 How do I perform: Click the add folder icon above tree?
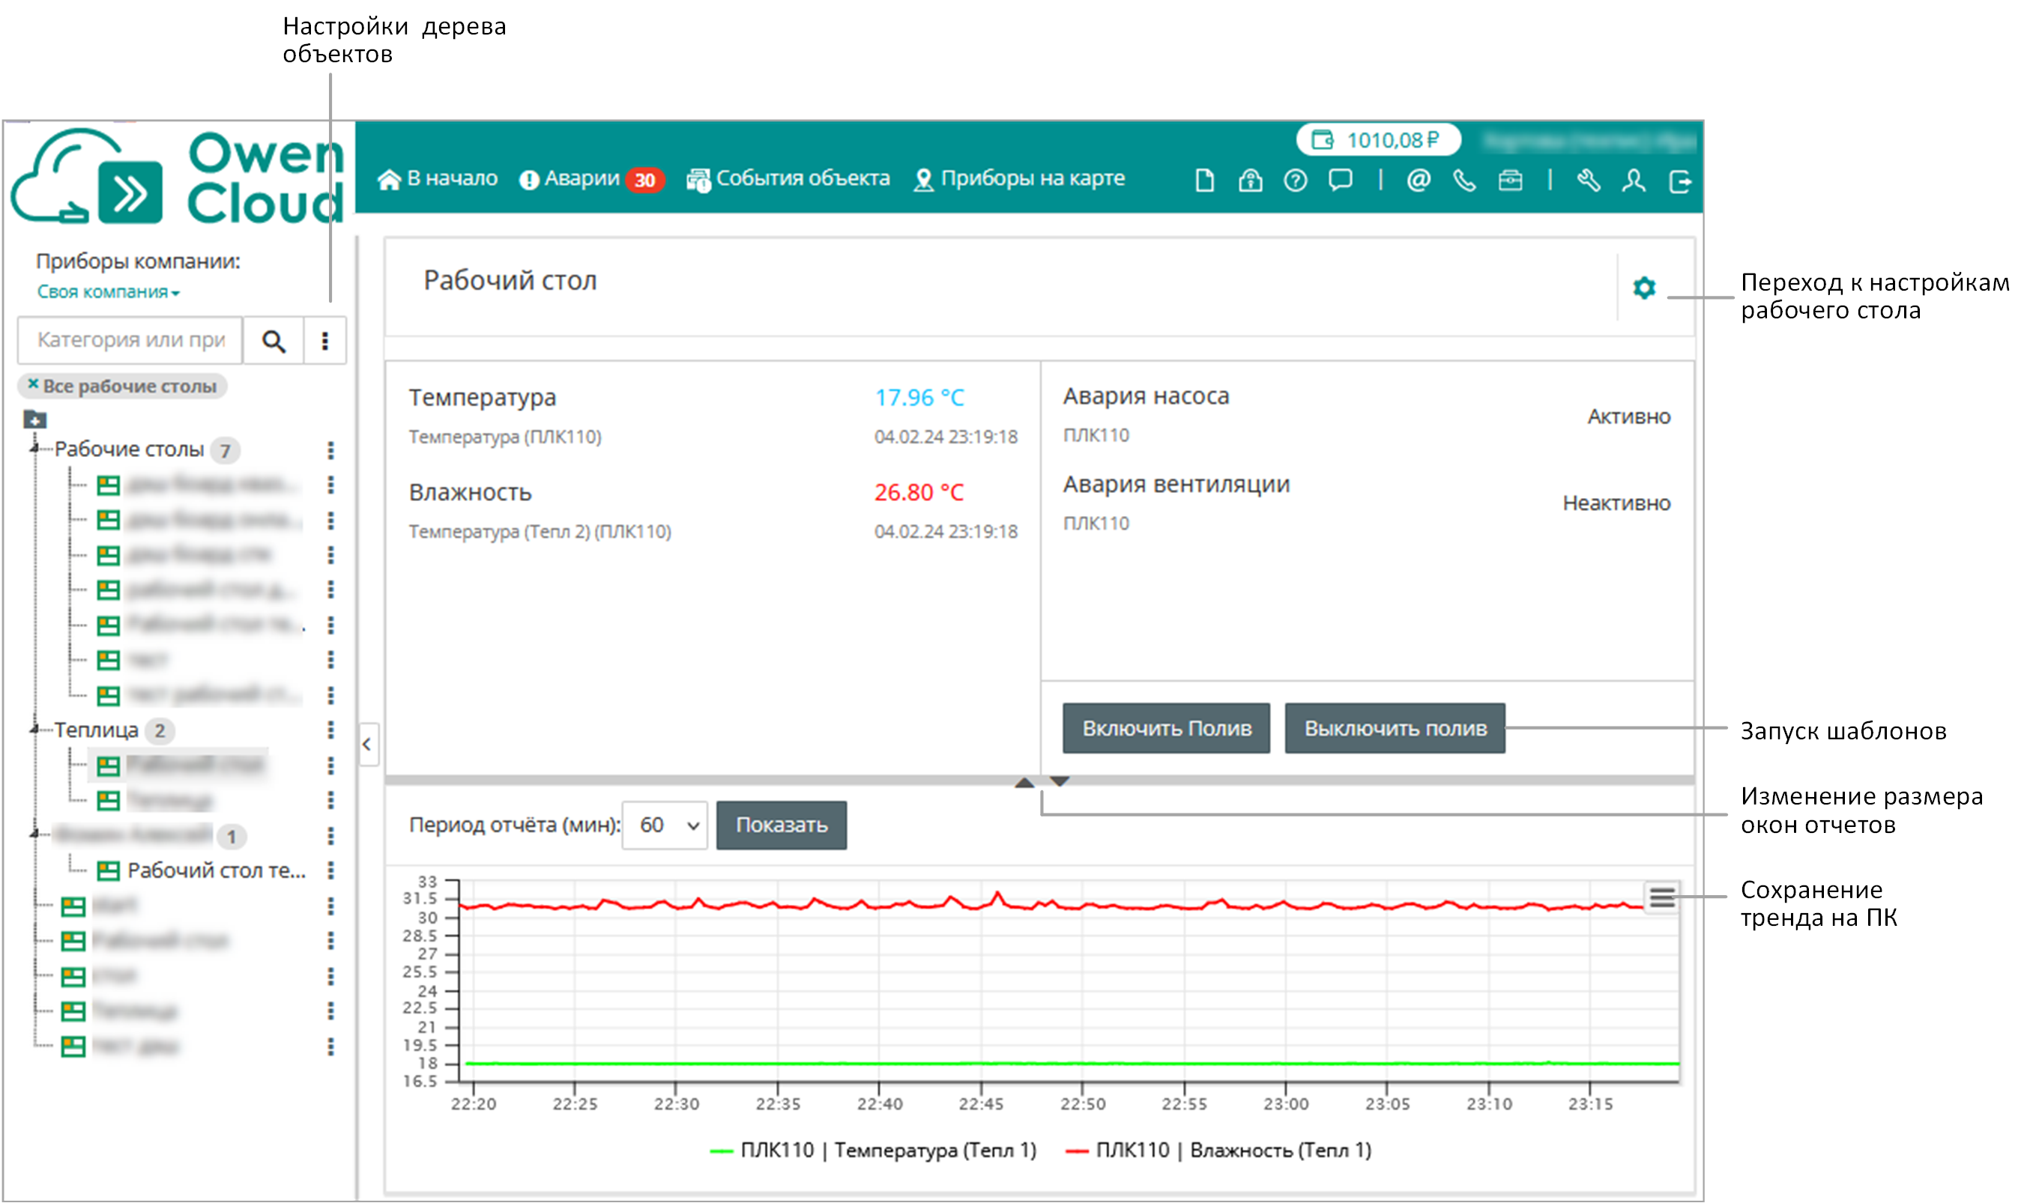pos(35,419)
